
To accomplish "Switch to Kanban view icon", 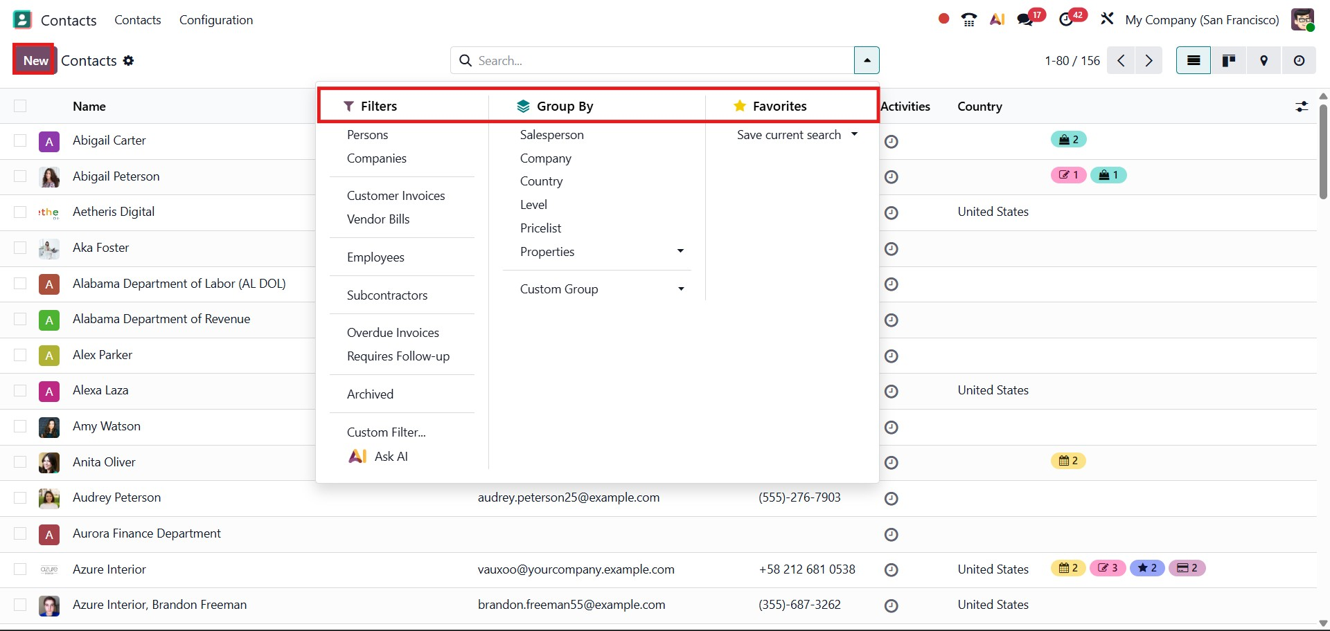I will 1228,61.
